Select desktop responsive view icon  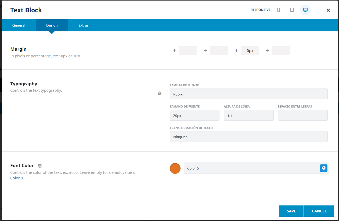(x=305, y=10)
